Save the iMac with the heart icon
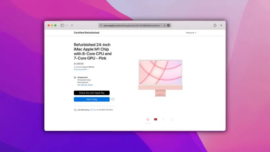Image resolution: width=270 pixels, height=152 pixels. click(x=113, y=99)
